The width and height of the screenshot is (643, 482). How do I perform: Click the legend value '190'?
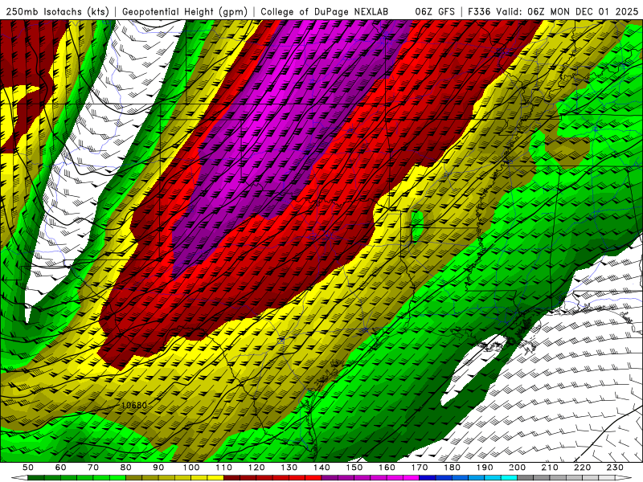pos(485,468)
